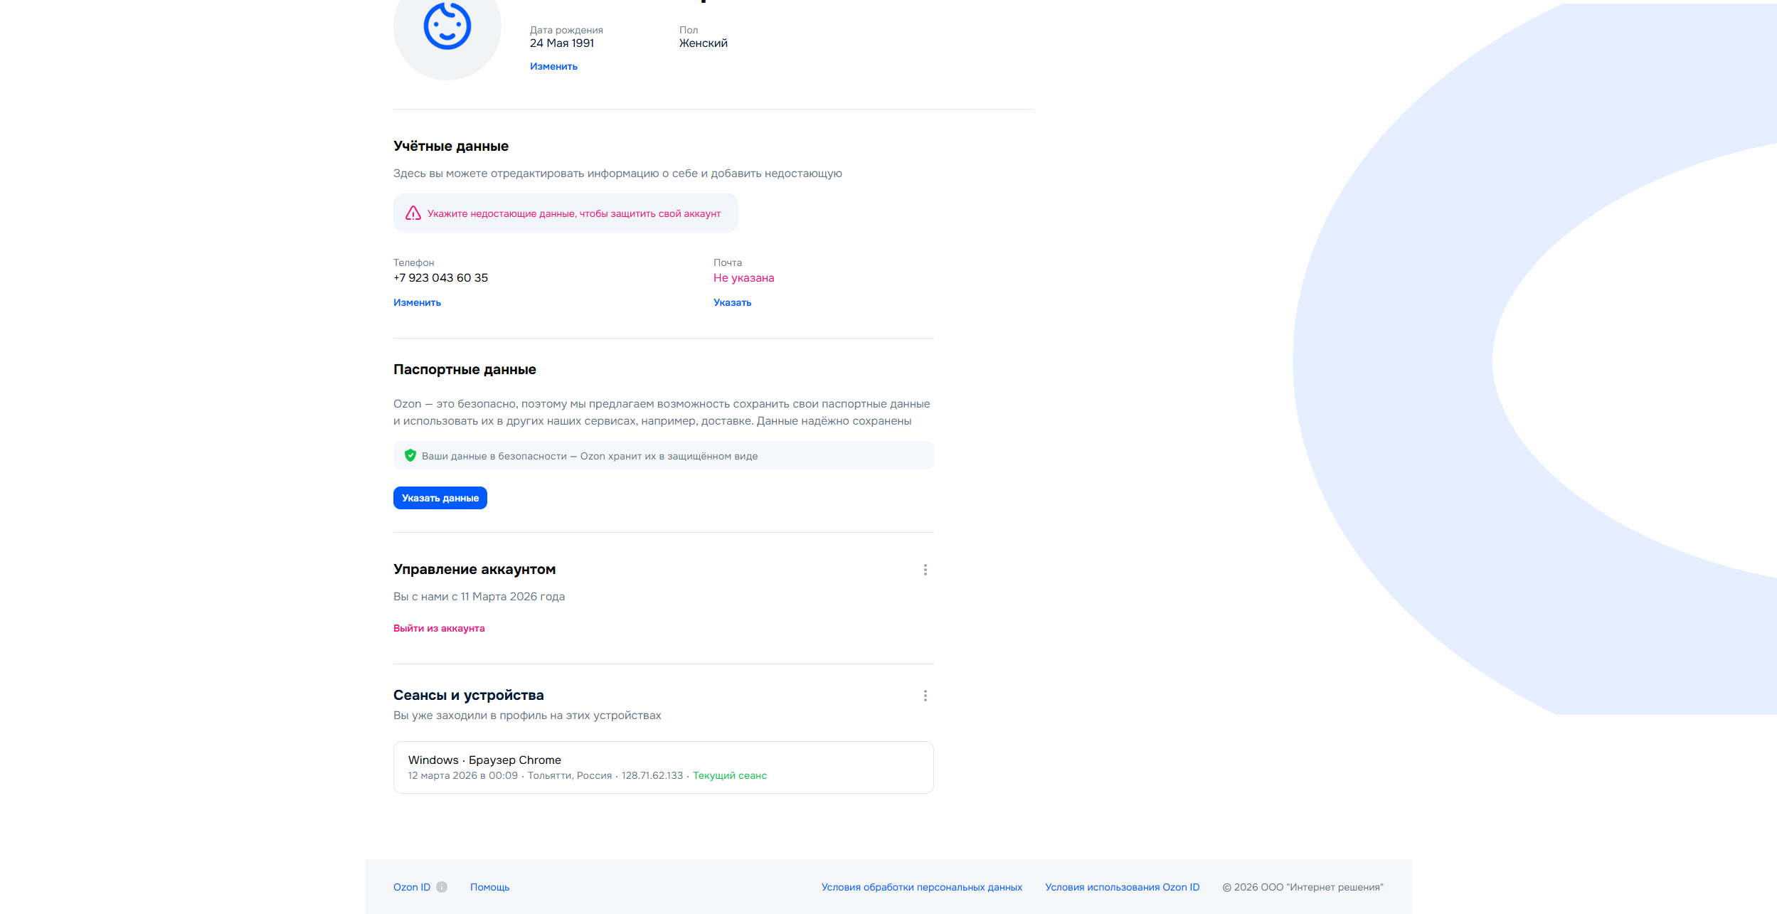Click Указать to add an email address
This screenshot has height=914, width=1777.
[732, 302]
